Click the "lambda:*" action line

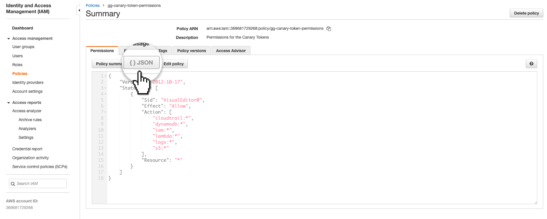[168, 136]
